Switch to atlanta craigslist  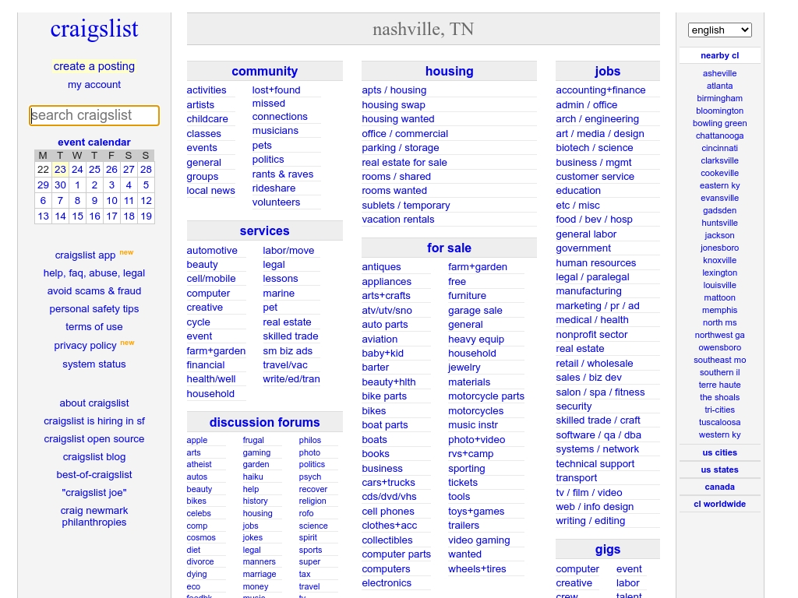click(719, 86)
